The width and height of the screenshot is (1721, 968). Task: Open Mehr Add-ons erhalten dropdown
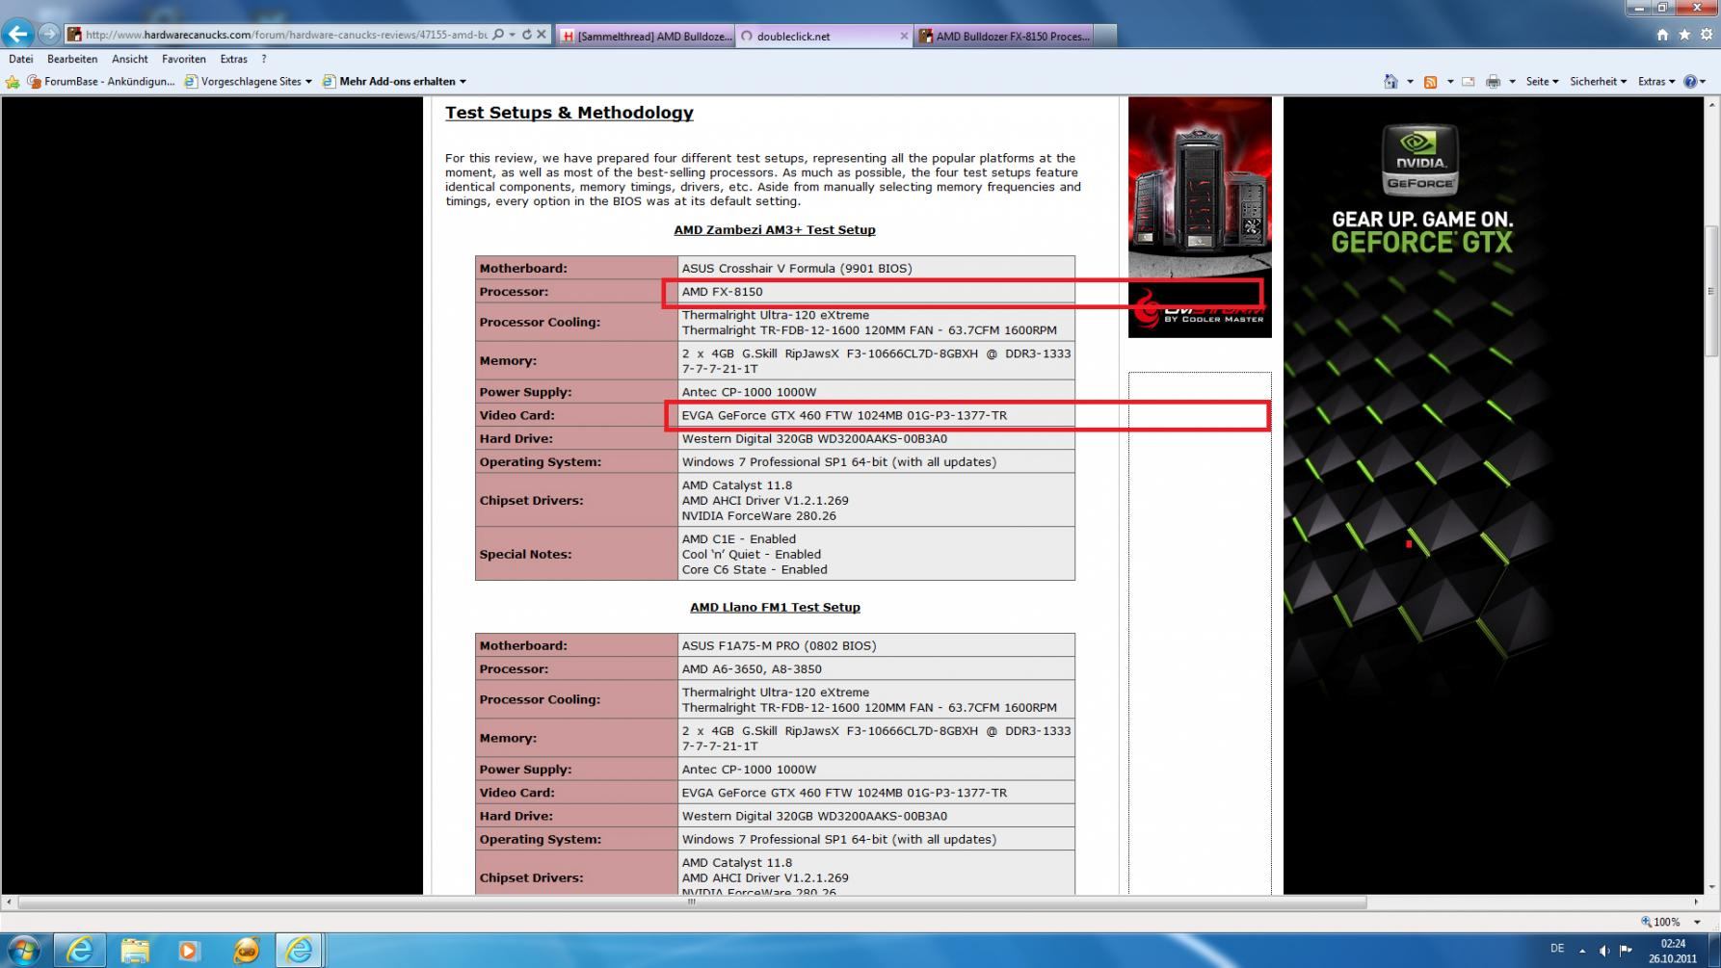click(x=394, y=82)
